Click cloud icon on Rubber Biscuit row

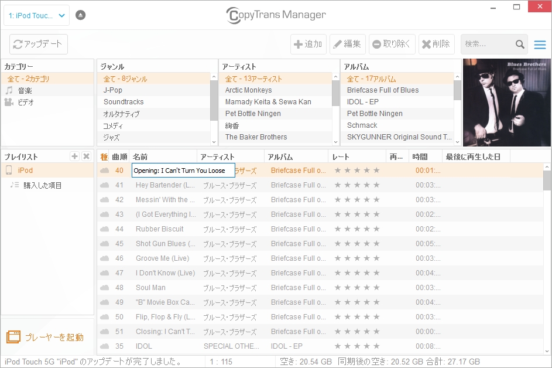pyautogui.click(x=105, y=229)
